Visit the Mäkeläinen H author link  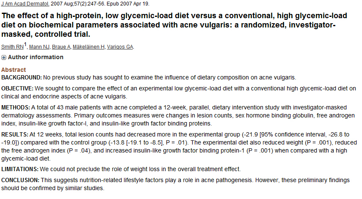click(x=88, y=47)
